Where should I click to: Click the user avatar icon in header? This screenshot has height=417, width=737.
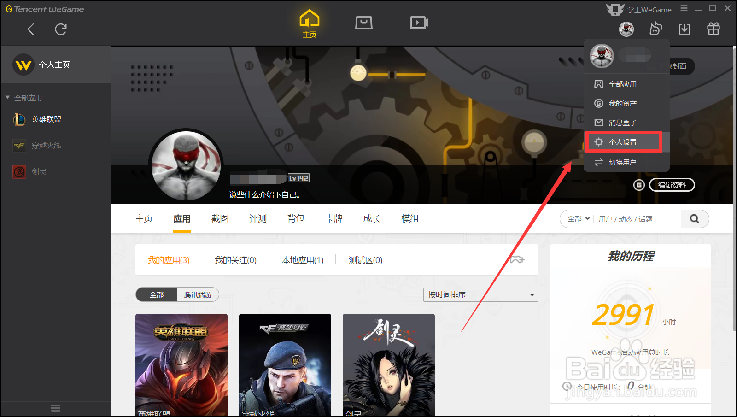[626, 29]
